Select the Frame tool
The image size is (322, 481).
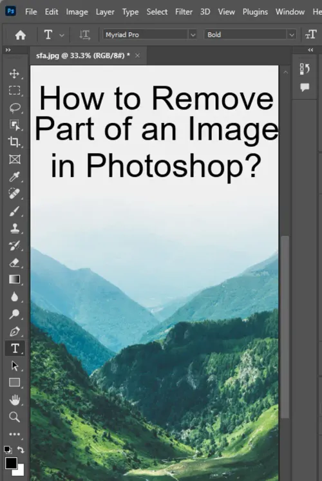click(x=14, y=159)
